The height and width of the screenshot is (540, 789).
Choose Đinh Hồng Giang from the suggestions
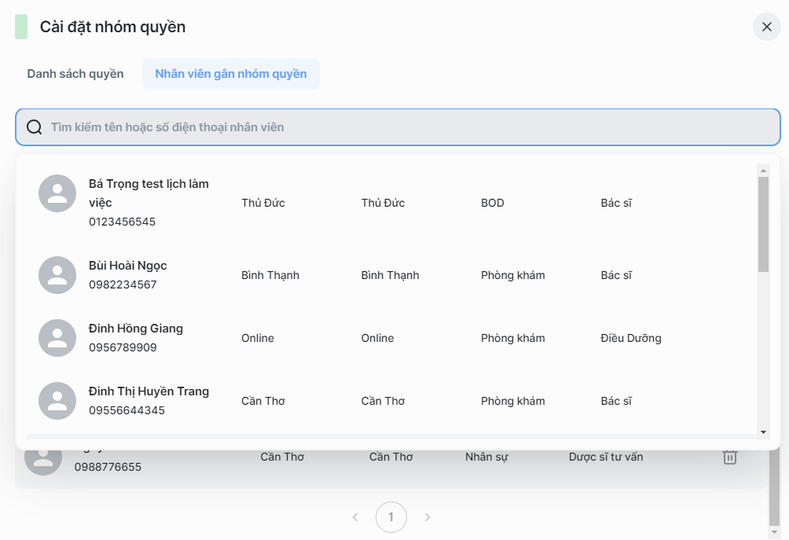click(x=136, y=329)
